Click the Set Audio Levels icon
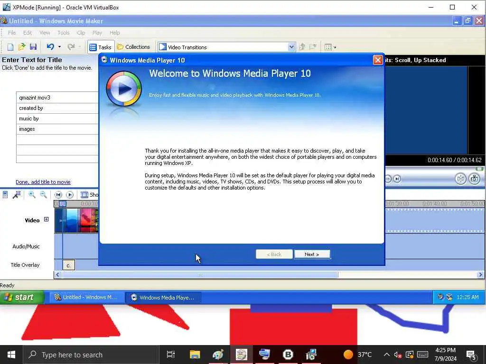The width and height of the screenshot is (486, 364). point(5,195)
